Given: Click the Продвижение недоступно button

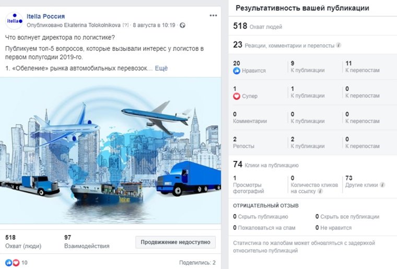Looking at the screenshot, I should 176,242.
